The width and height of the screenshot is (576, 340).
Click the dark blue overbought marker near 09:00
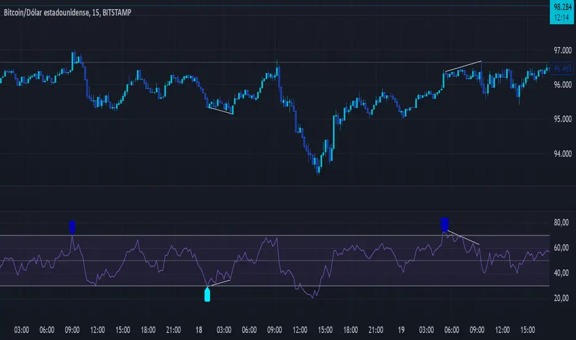pyautogui.click(x=72, y=227)
